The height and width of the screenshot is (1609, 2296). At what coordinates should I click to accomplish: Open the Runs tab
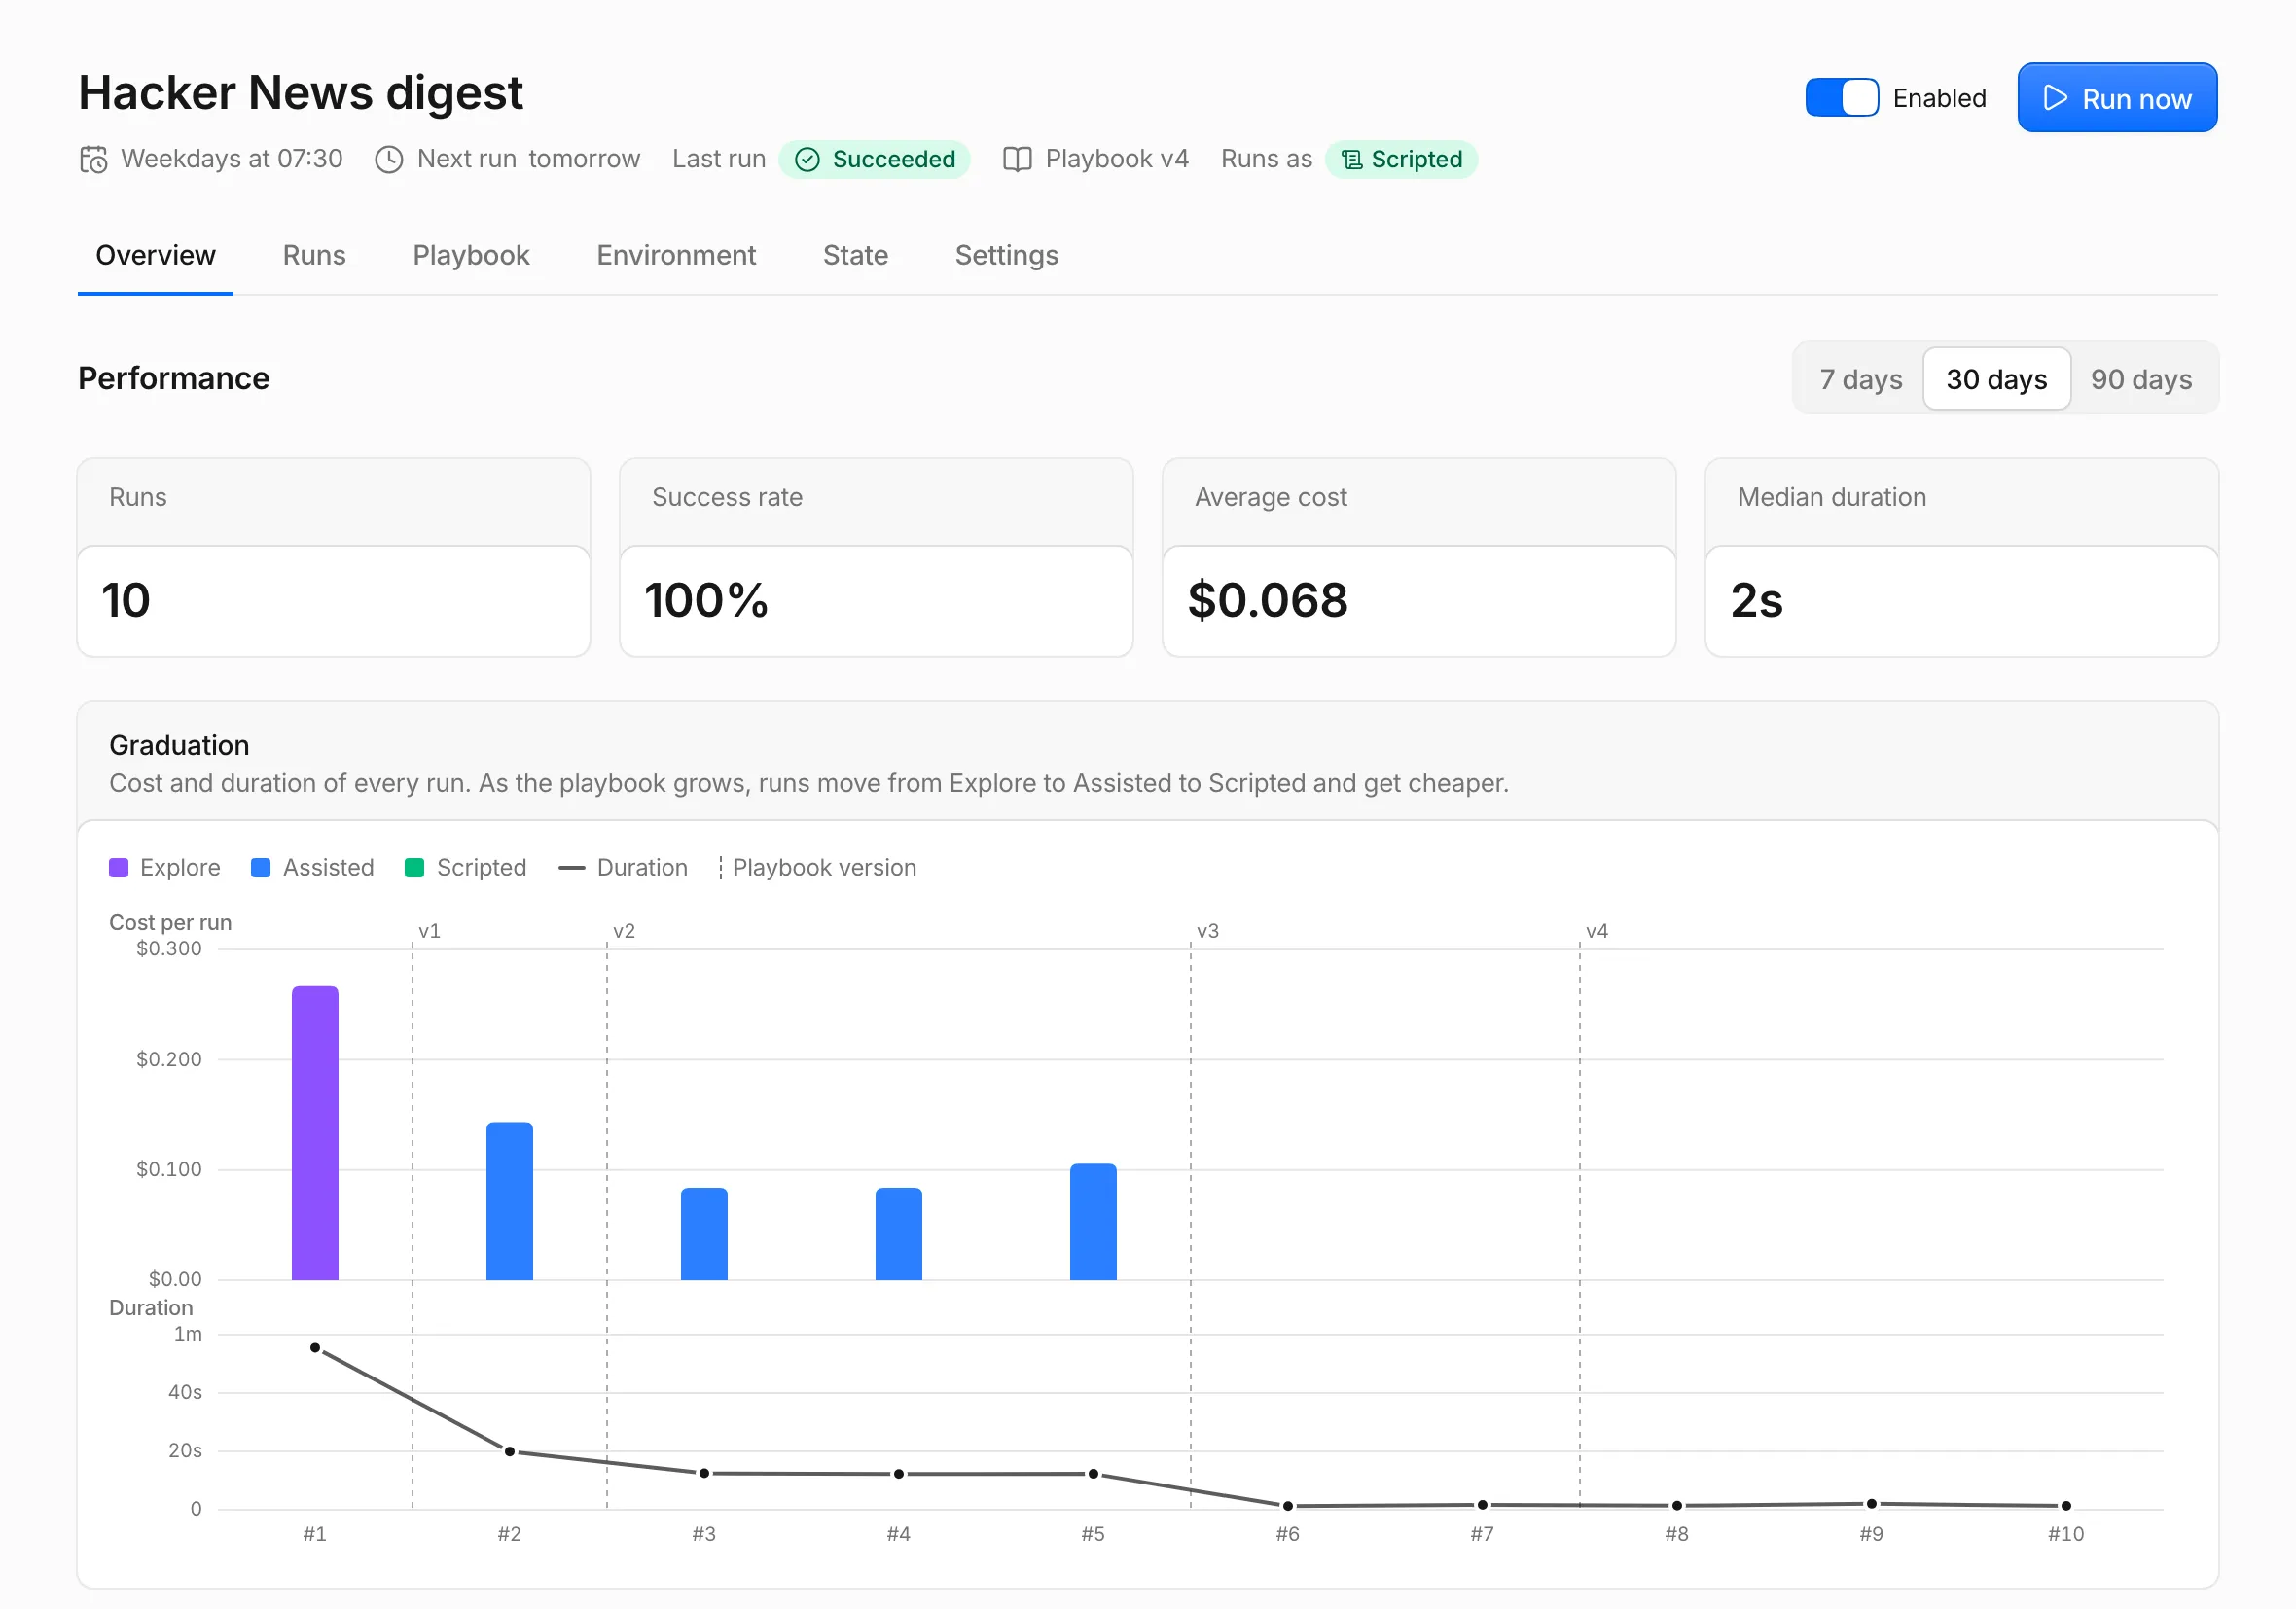(314, 255)
